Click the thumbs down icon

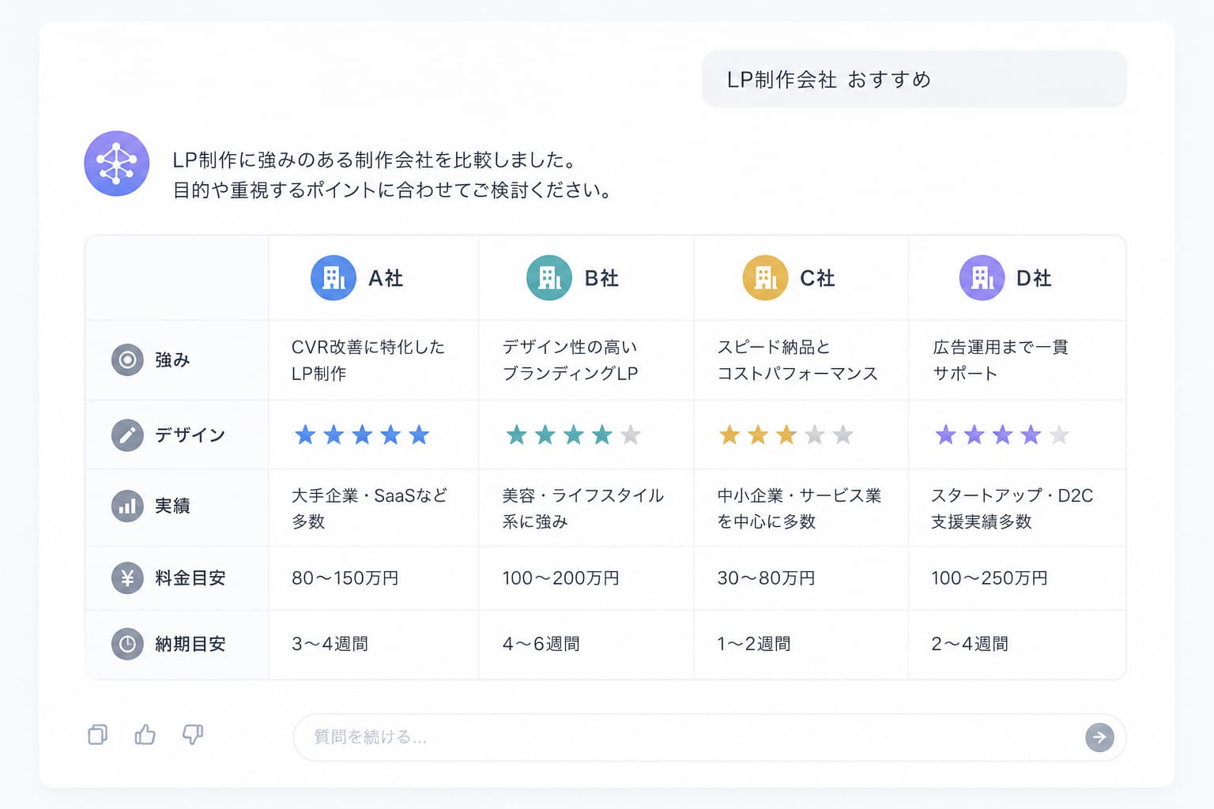tap(193, 735)
